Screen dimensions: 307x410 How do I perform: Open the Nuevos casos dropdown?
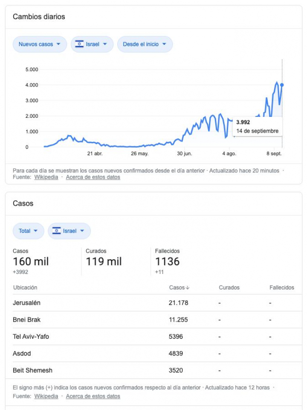pyautogui.click(x=40, y=44)
